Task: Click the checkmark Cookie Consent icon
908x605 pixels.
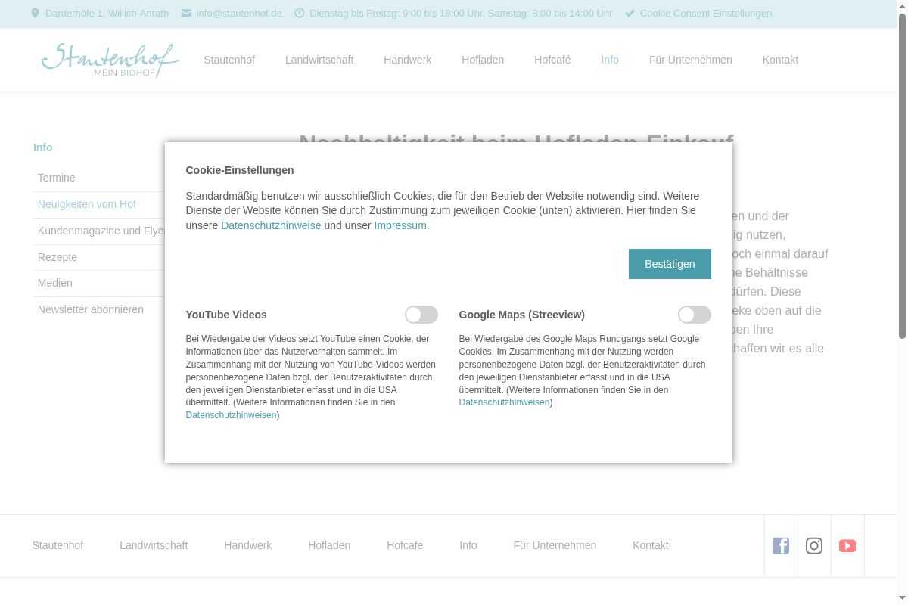Action: [x=630, y=13]
